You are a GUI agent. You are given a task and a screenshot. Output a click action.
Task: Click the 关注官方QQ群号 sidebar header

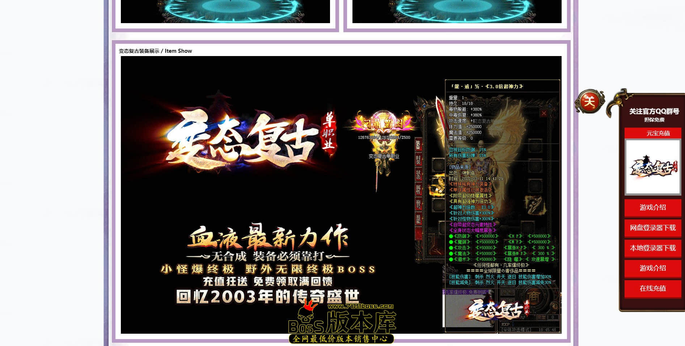[654, 112]
